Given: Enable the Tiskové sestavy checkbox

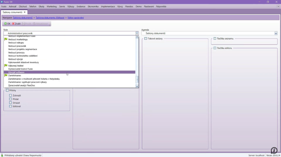Looking at the screenshot, I should pos(146,39).
